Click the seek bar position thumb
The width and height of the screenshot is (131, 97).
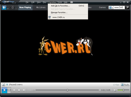pyautogui.click(x=67, y=90)
